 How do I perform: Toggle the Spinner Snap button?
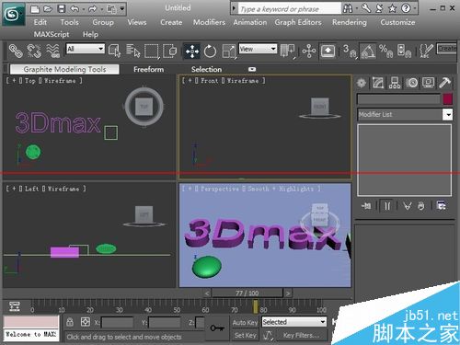(x=404, y=51)
